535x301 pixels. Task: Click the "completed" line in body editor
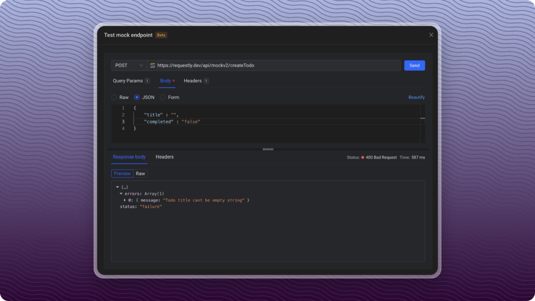pyautogui.click(x=172, y=122)
